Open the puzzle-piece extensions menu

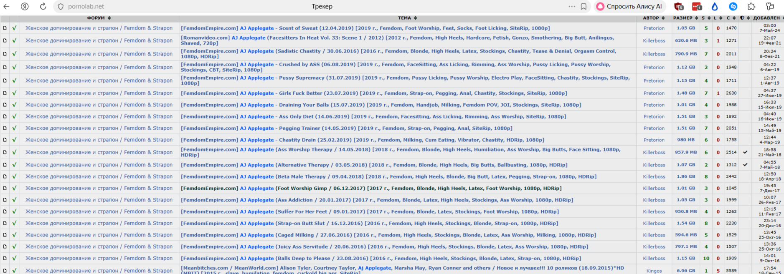[x=751, y=7]
